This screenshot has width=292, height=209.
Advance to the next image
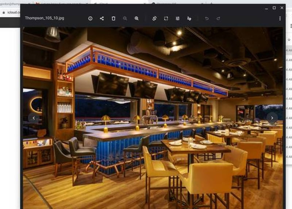(272, 118)
